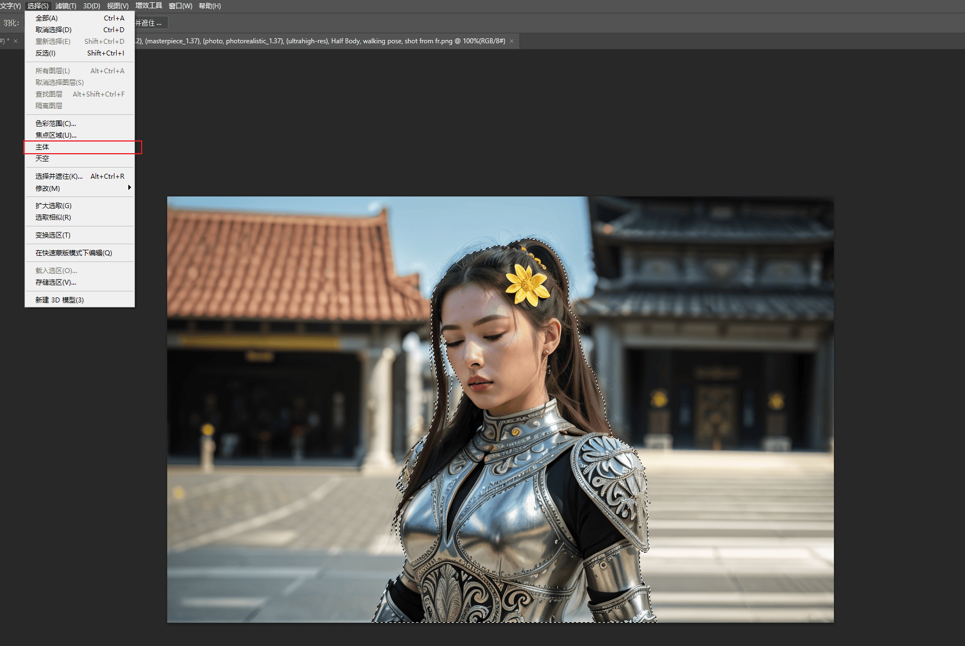The height and width of the screenshot is (646, 965).
Task: Open 选择并遮住(K) from the menu
Action: click(x=80, y=176)
